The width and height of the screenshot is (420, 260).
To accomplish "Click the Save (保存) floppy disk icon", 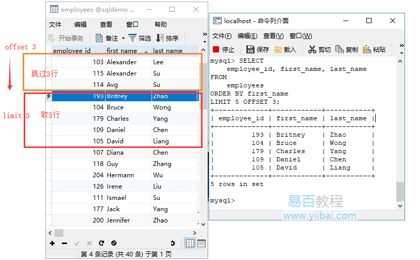I will pyautogui.click(x=250, y=49).
